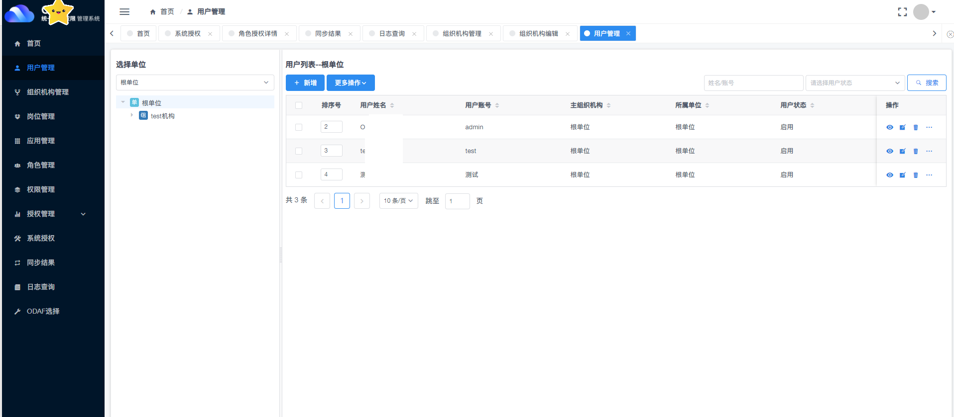
Task: Open 岗位管理 in sidebar
Action: pos(53,116)
